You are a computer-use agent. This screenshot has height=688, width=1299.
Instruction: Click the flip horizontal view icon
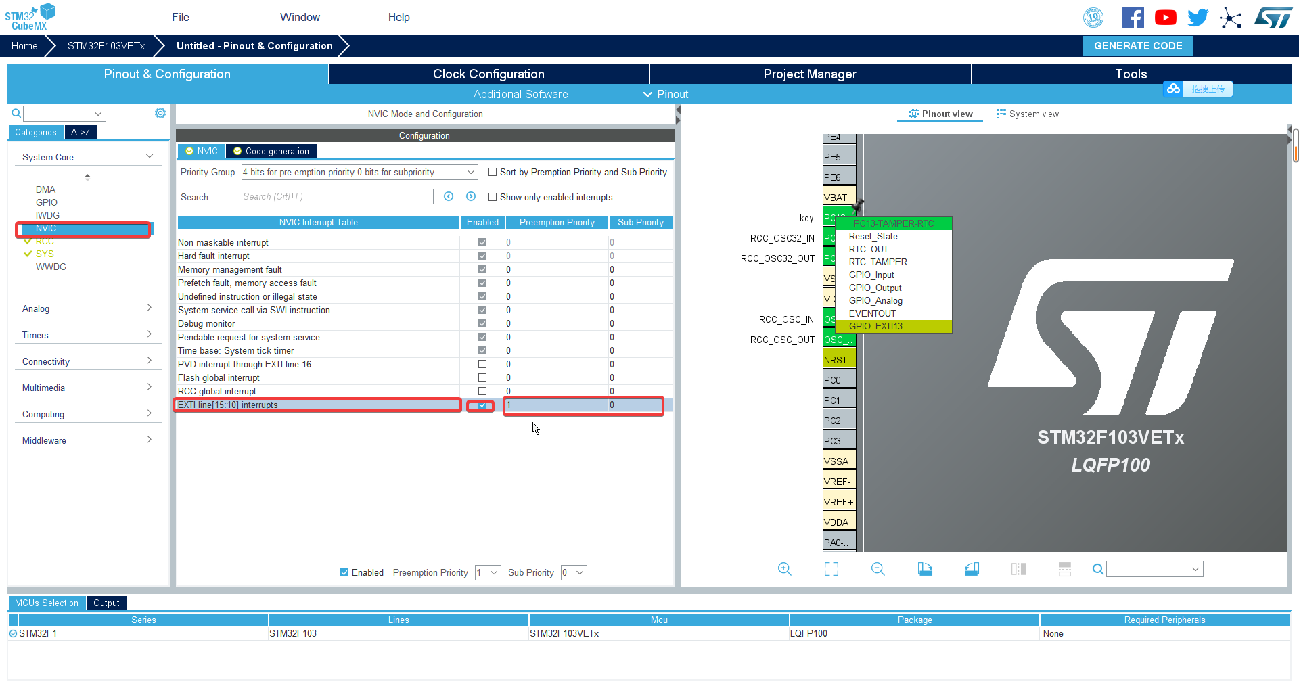1018,569
